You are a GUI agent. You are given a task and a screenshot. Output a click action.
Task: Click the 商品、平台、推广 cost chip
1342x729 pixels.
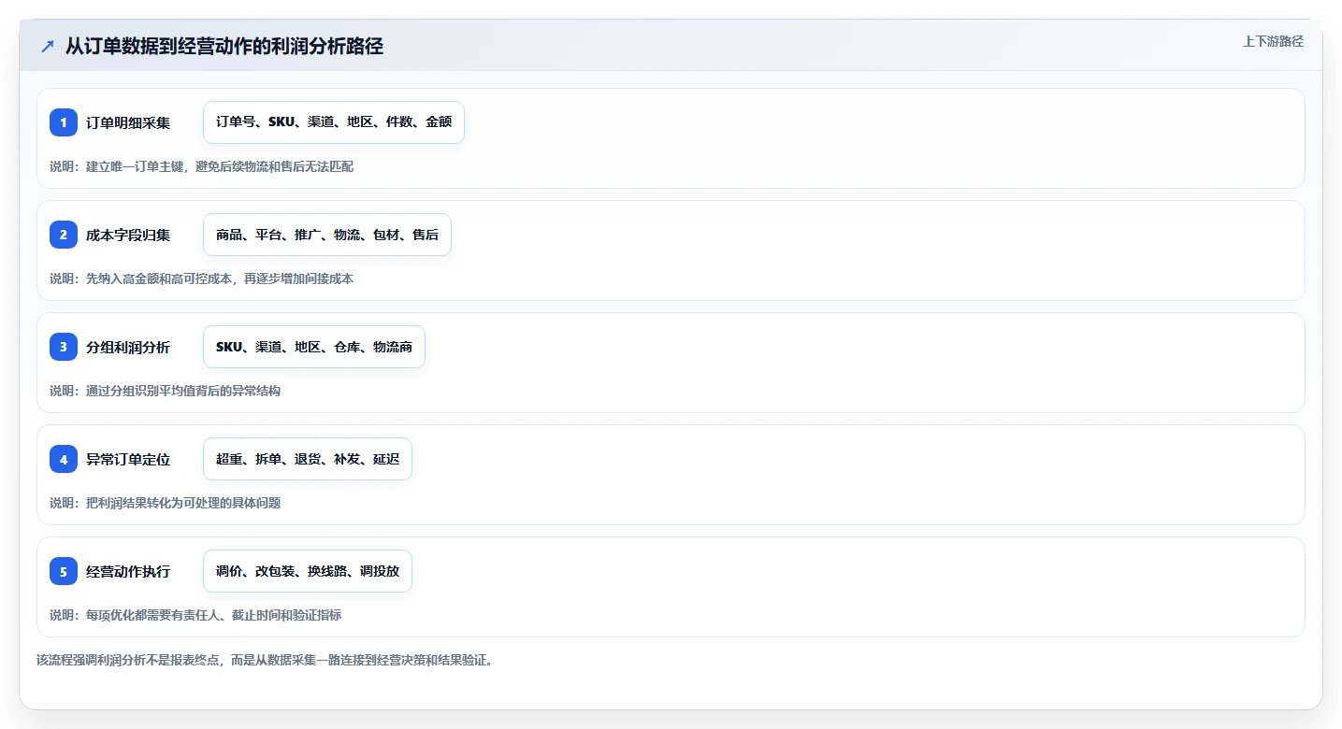point(327,235)
